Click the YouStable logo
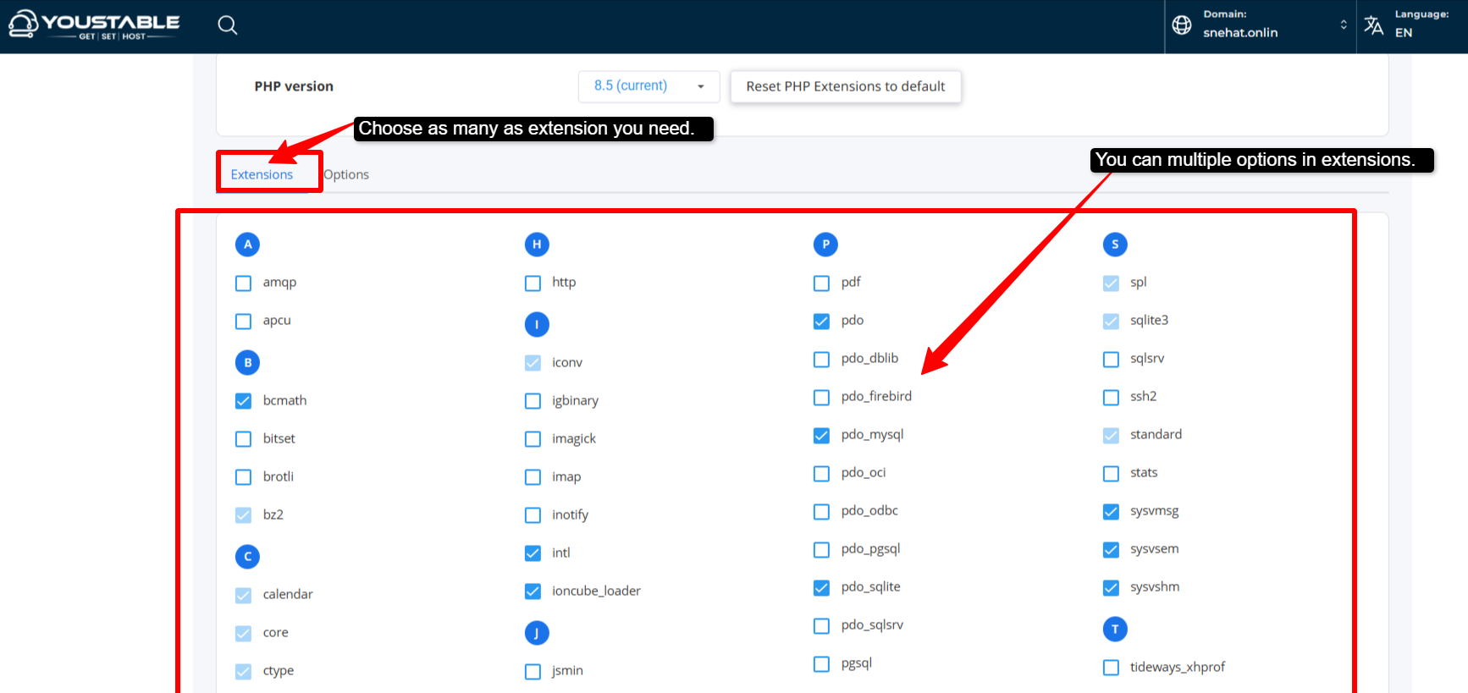This screenshot has width=1468, height=693. [94, 25]
